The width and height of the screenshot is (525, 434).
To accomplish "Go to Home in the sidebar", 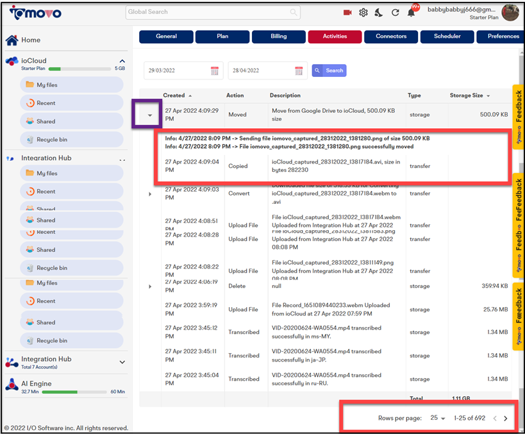I will [x=31, y=40].
